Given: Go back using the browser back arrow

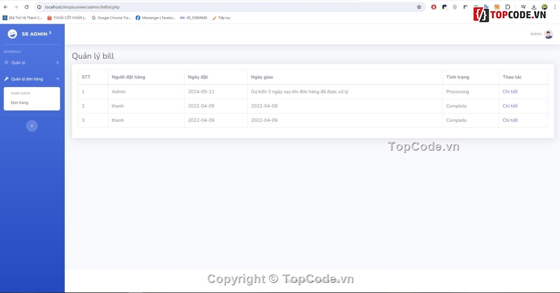Looking at the screenshot, I should click(x=6, y=7).
